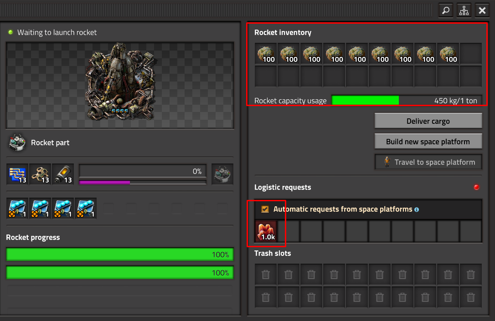Click the rocket part output slot
The width and height of the screenshot is (495, 321).
pyautogui.click(x=222, y=174)
